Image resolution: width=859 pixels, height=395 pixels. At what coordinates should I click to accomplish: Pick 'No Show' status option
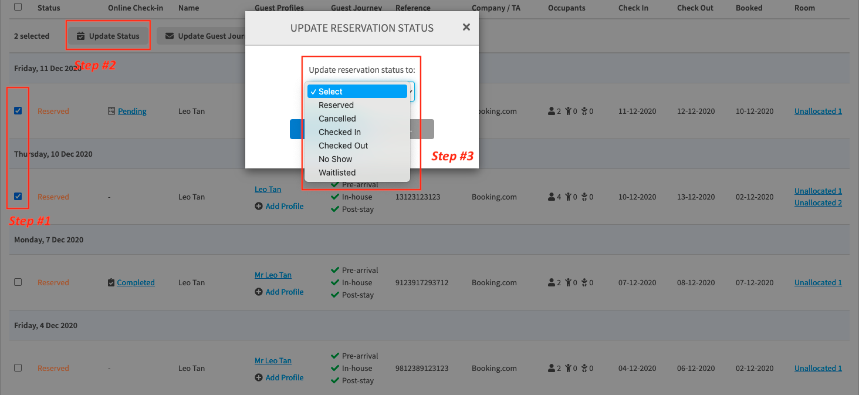coord(335,159)
